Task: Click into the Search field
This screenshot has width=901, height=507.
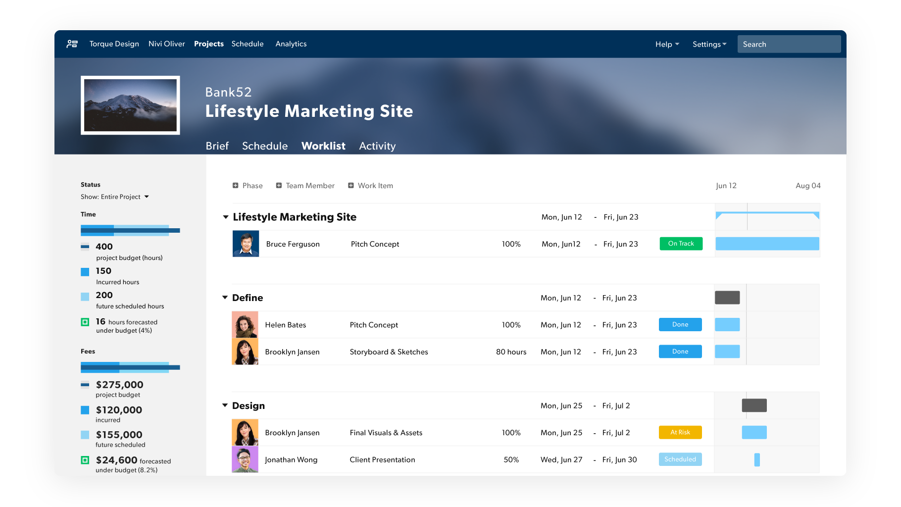Action: click(x=789, y=44)
